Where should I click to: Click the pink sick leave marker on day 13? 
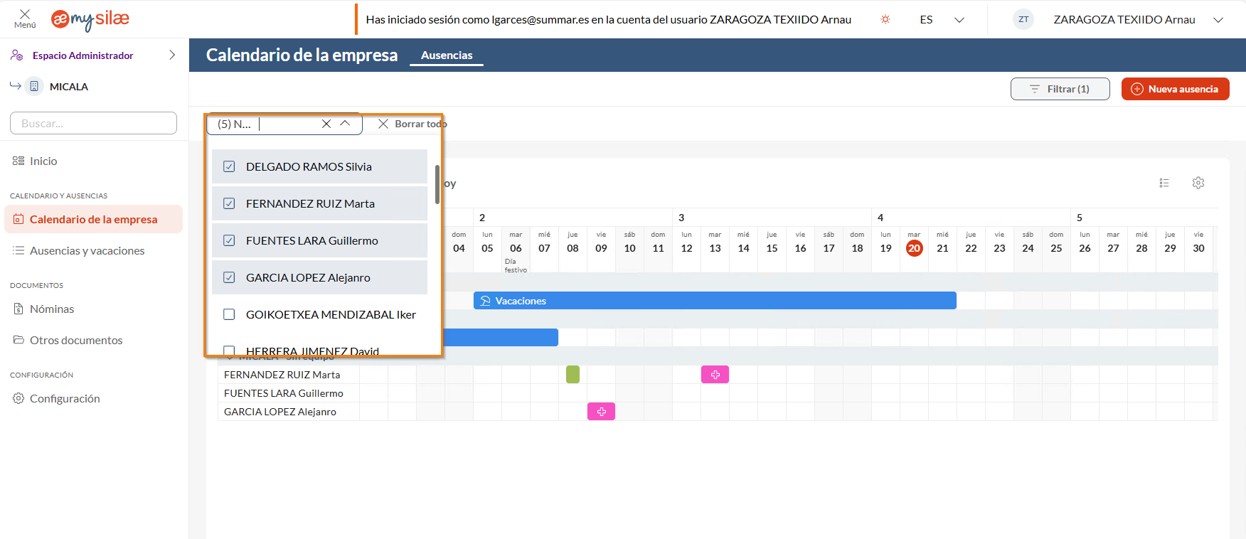click(715, 375)
